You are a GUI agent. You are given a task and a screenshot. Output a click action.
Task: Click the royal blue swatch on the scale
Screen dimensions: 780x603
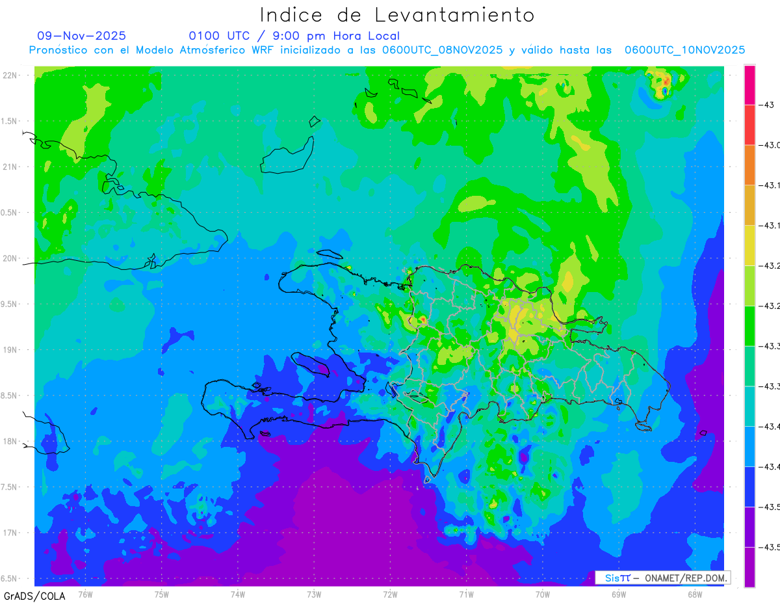(x=749, y=487)
